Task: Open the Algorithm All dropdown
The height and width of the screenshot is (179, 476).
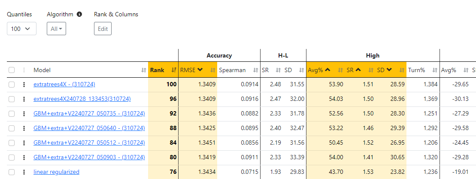Action: coord(57,29)
